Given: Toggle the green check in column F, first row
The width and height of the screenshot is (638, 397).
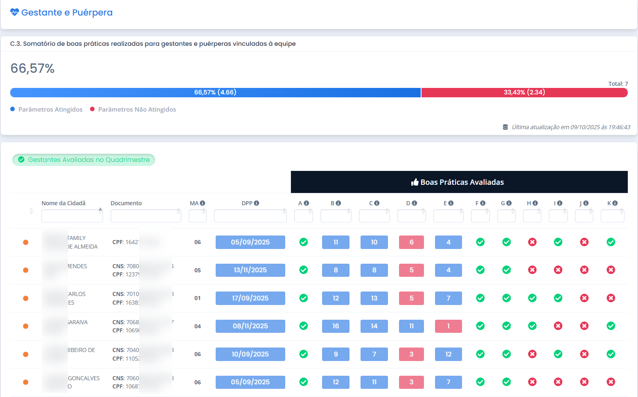Looking at the screenshot, I should [480, 242].
